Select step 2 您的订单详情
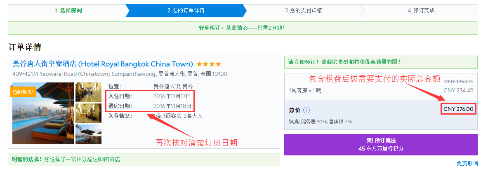 (x=186, y=11)
